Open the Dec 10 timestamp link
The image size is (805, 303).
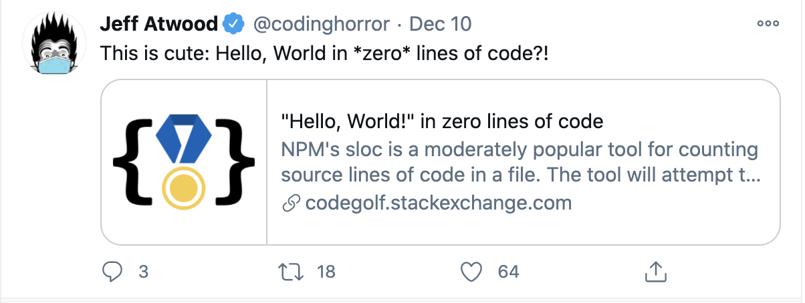(x=440, y=25)
